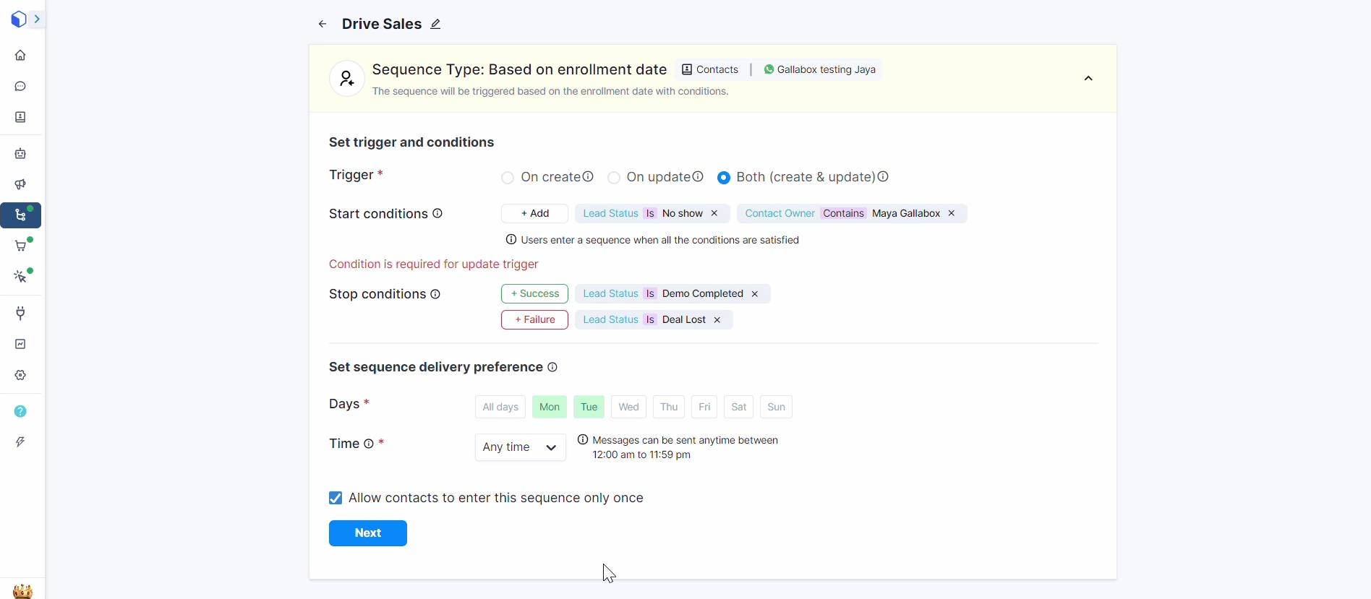Open the bot icon in sidebar
The image size is (1371, 599).
click(20, 154)
